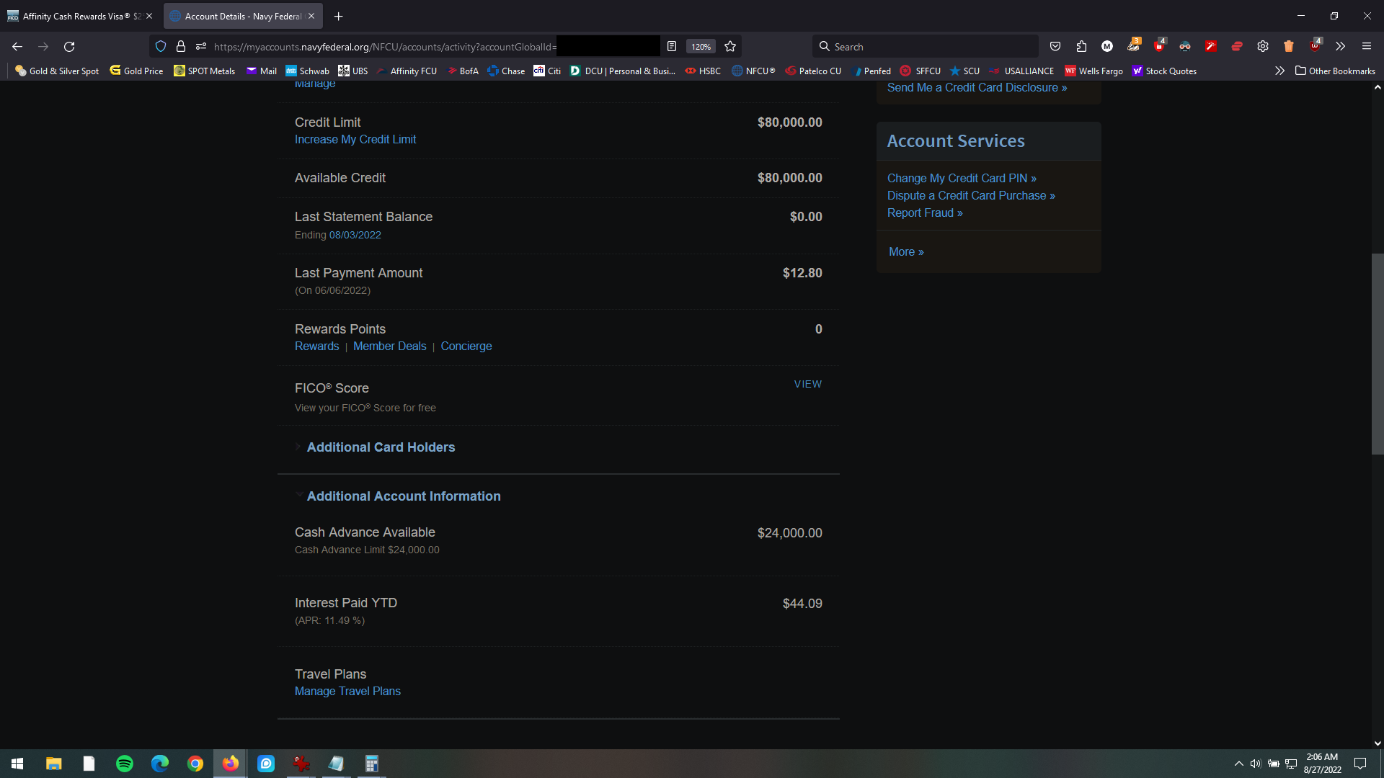Show more bookmarks chevron

point(1279,71)
